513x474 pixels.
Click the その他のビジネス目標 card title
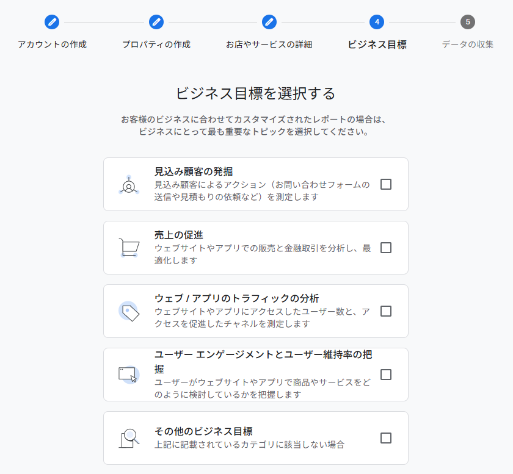[203, 431]
